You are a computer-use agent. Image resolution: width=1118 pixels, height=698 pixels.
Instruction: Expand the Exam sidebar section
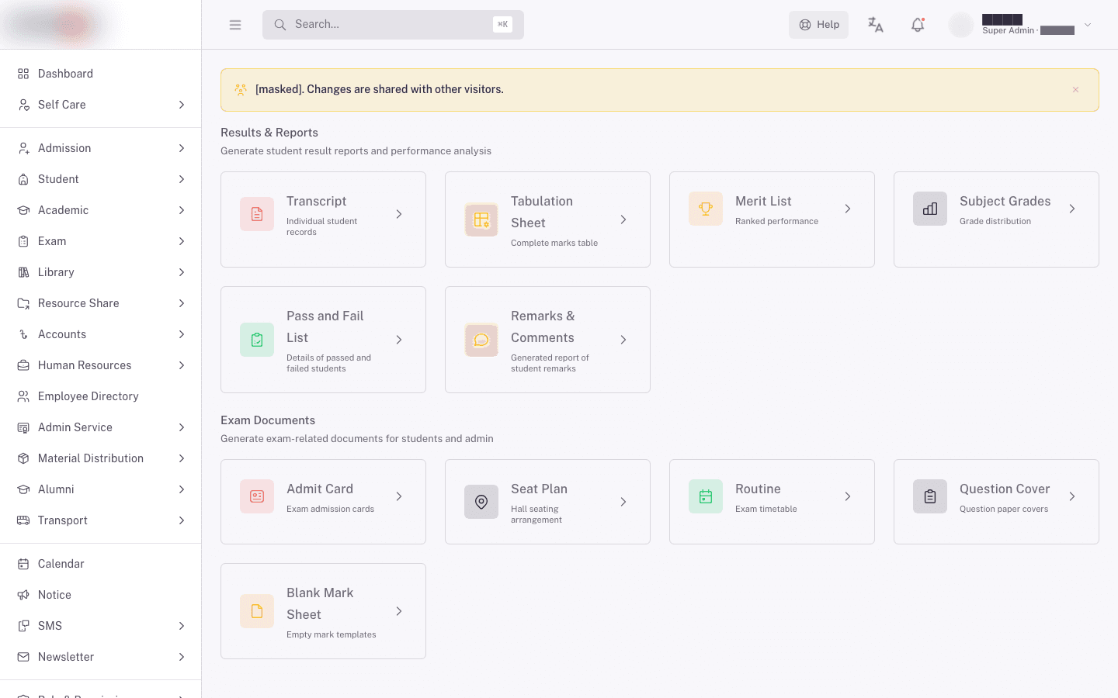coord(101,241)
